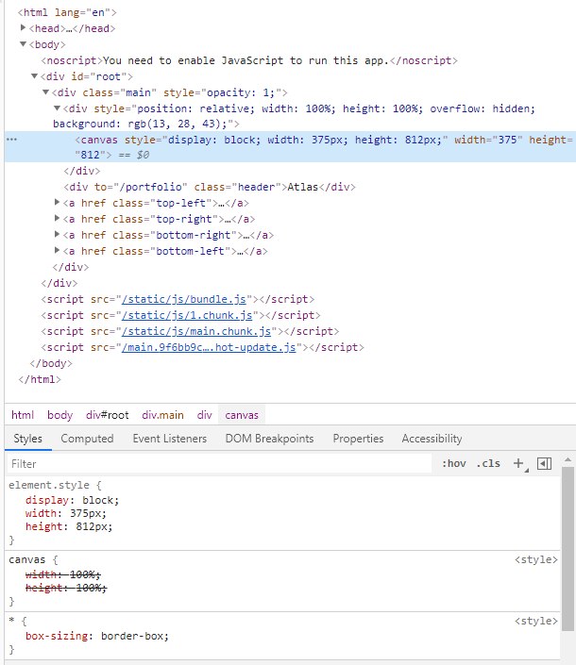Open the Event Listeners tab

[x=170, y=439]
